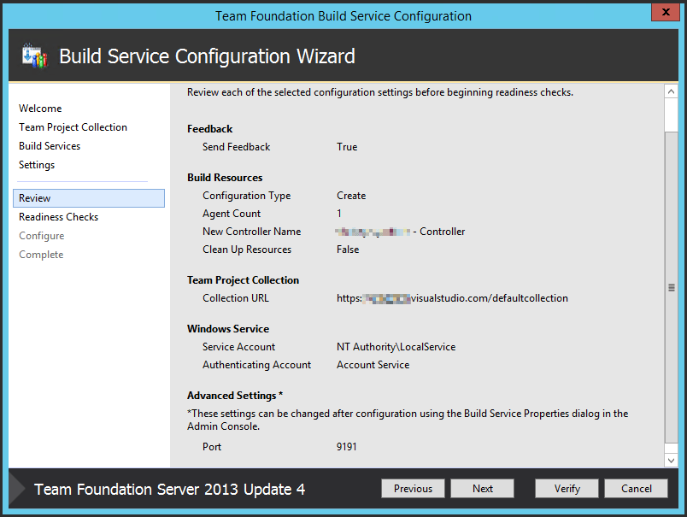Click the Authenticating Account label
This screenshot has width=687, height=517.
click(x=256, y=365)
